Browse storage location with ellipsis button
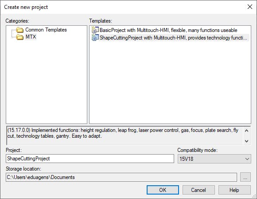Image resolution: width=257 pixels, height=199 pixels. [245, 177]
